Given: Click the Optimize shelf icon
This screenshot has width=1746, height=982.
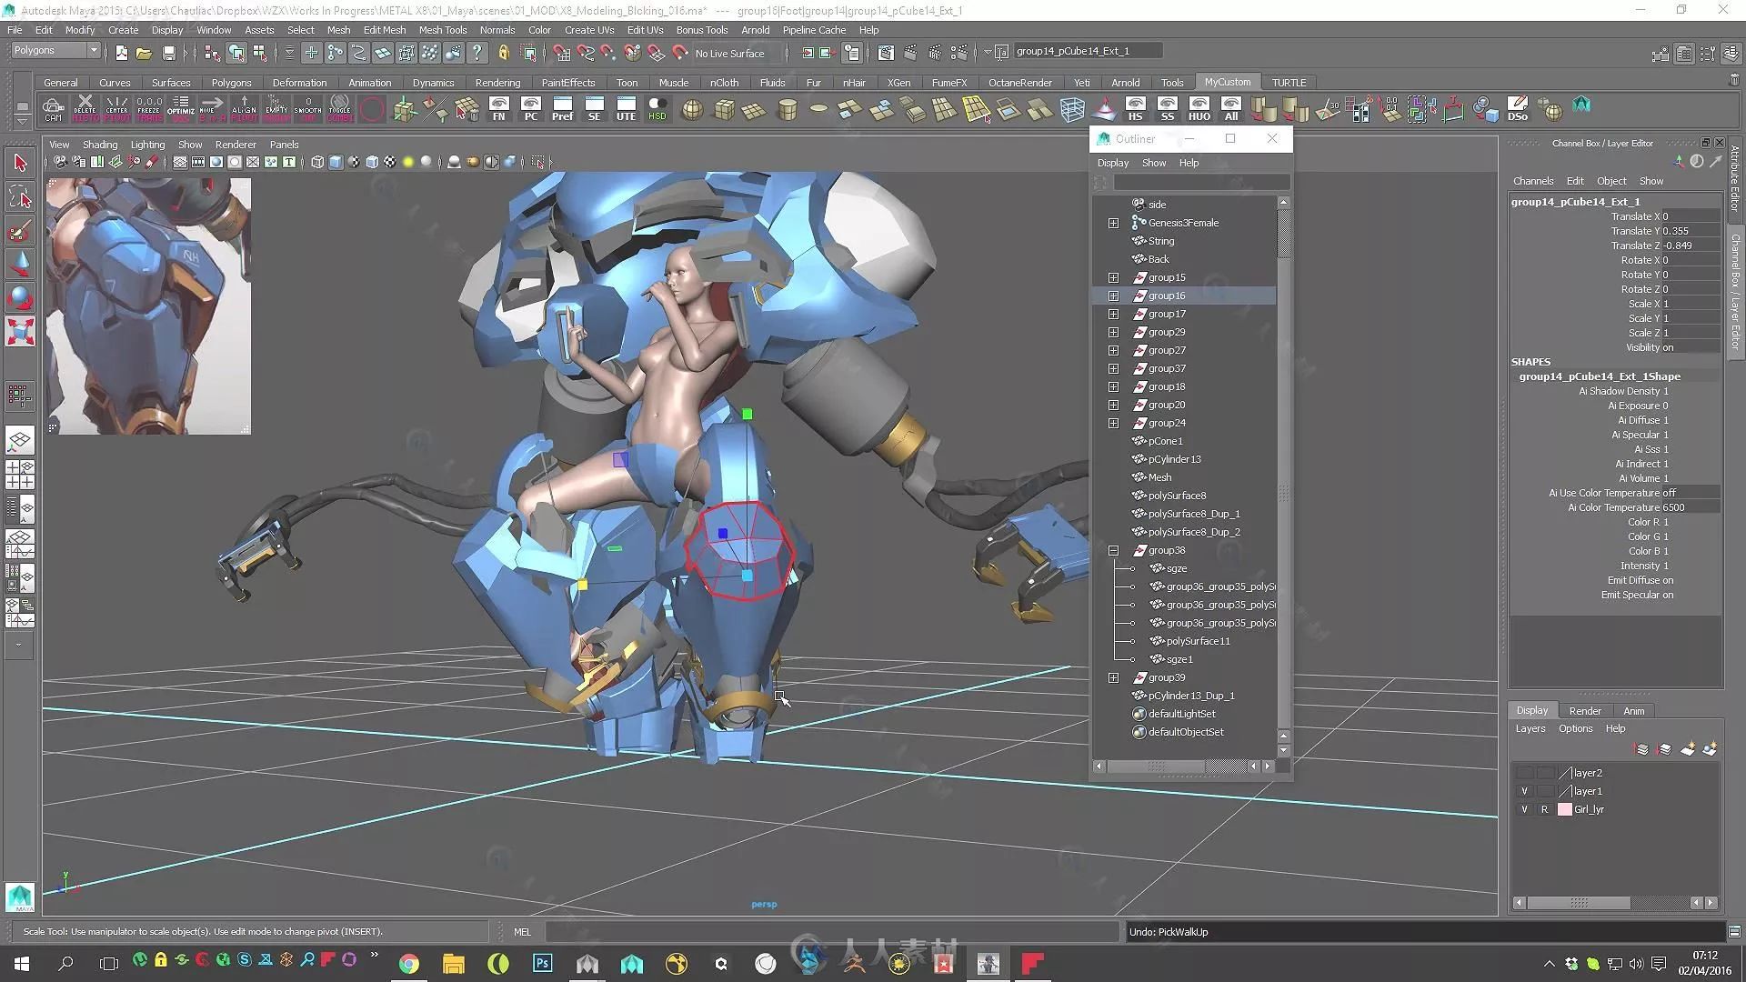Looking at the screenshot, I should pos(181,109).
